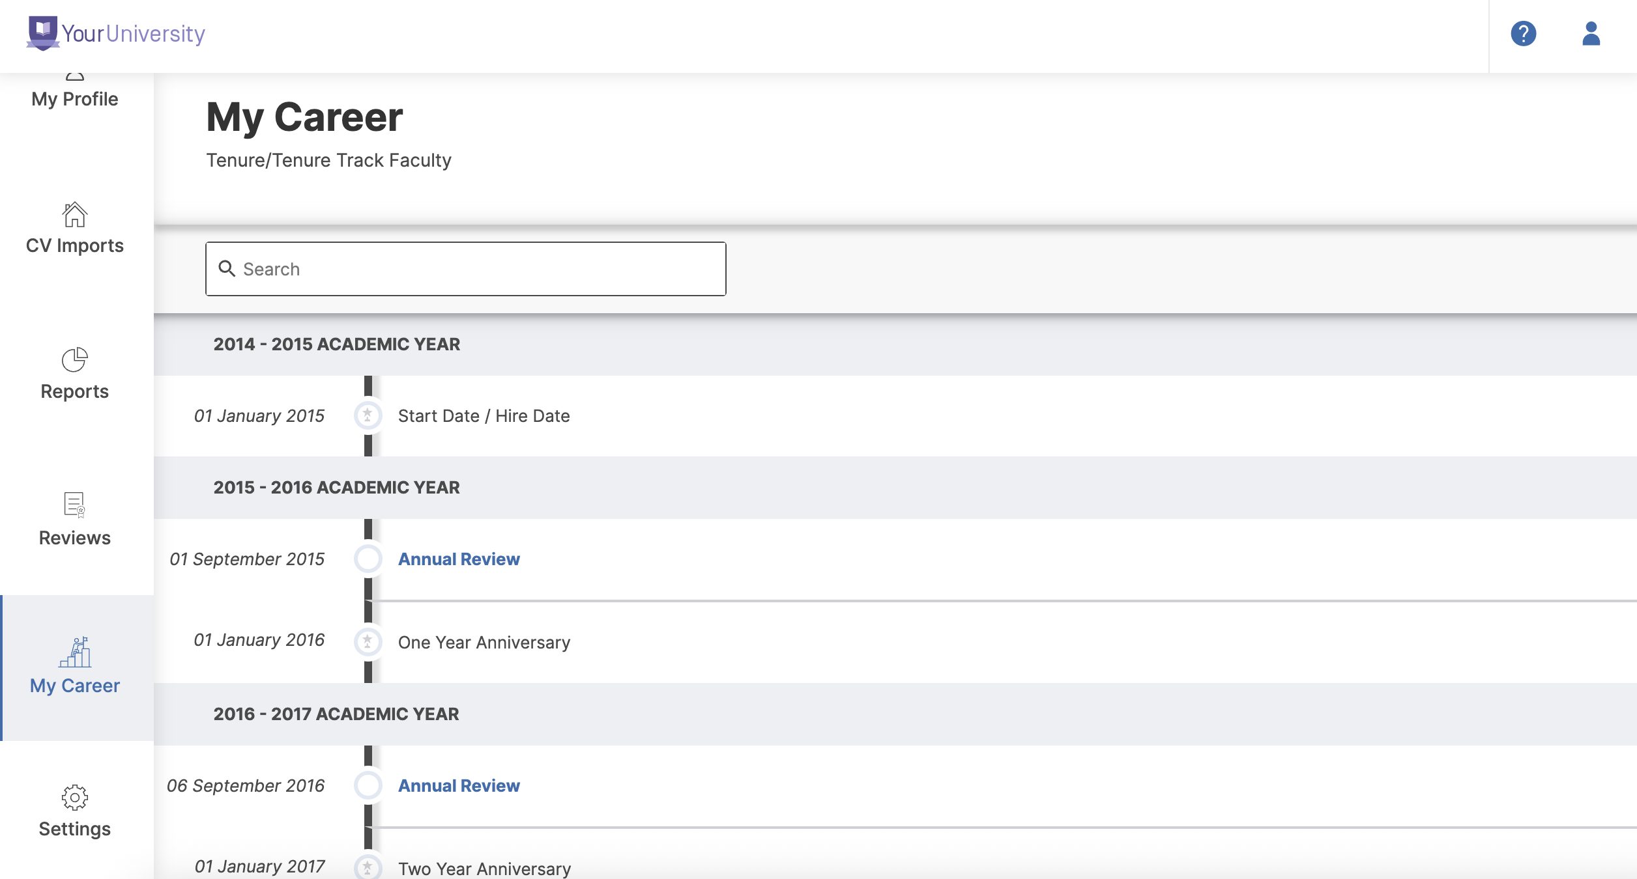The height and width of the screenshot is (879, 1637).
Task: Click the Two Year Anniversary star marker
Action: [368, 867]
